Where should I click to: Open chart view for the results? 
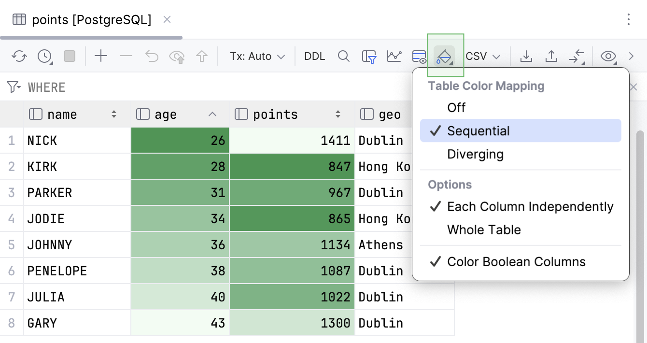[394, 56]
